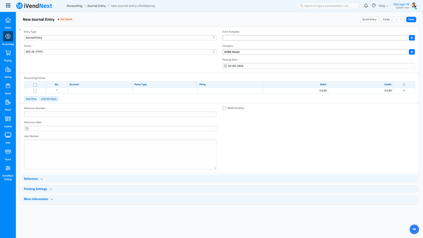Open the apps grid launcher

pos(8,6)
